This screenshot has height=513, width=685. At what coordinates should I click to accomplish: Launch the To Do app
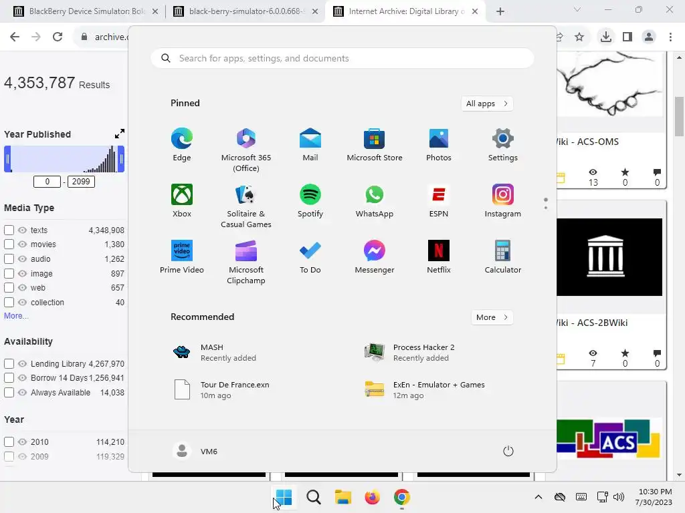310,257
